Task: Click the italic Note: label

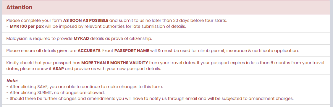Action: [12, 81]
